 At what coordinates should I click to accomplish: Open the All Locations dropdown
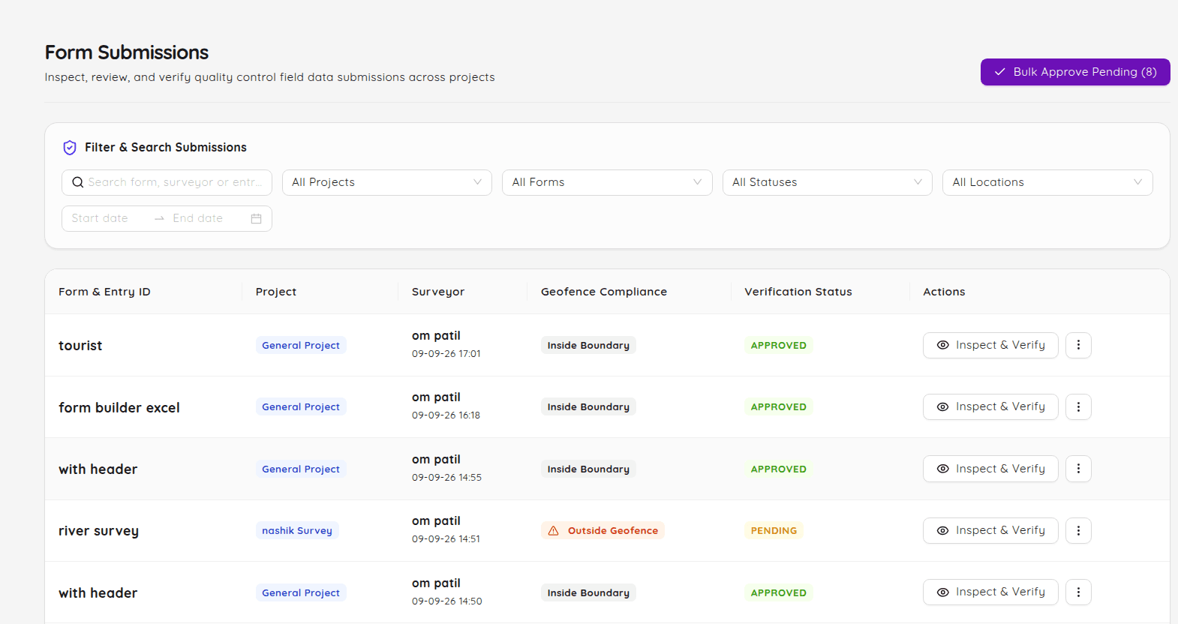1047,182
